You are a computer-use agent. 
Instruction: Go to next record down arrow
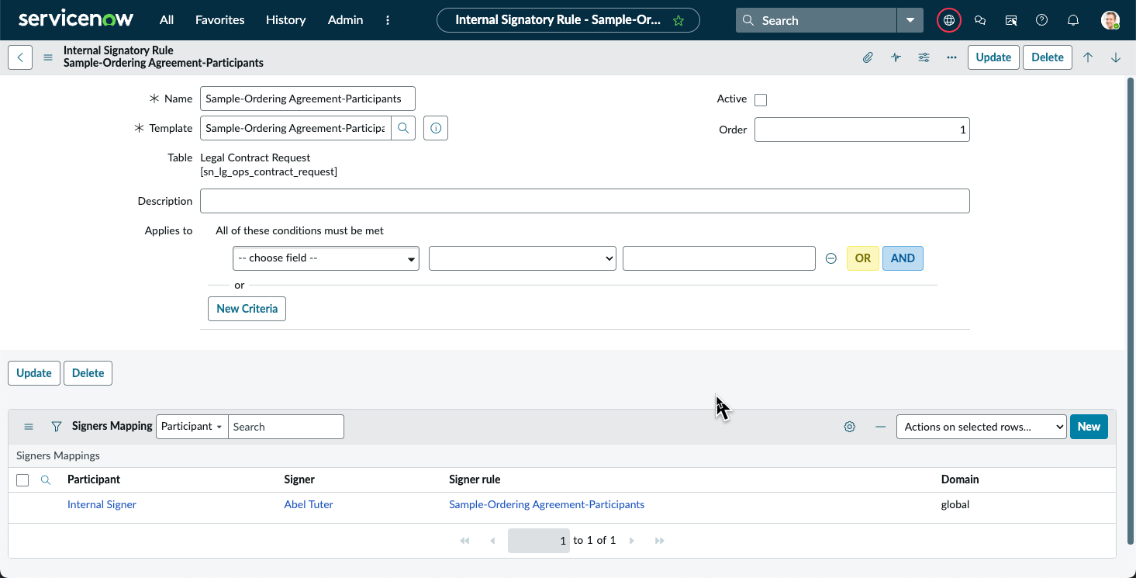(x=1116, y=57)
